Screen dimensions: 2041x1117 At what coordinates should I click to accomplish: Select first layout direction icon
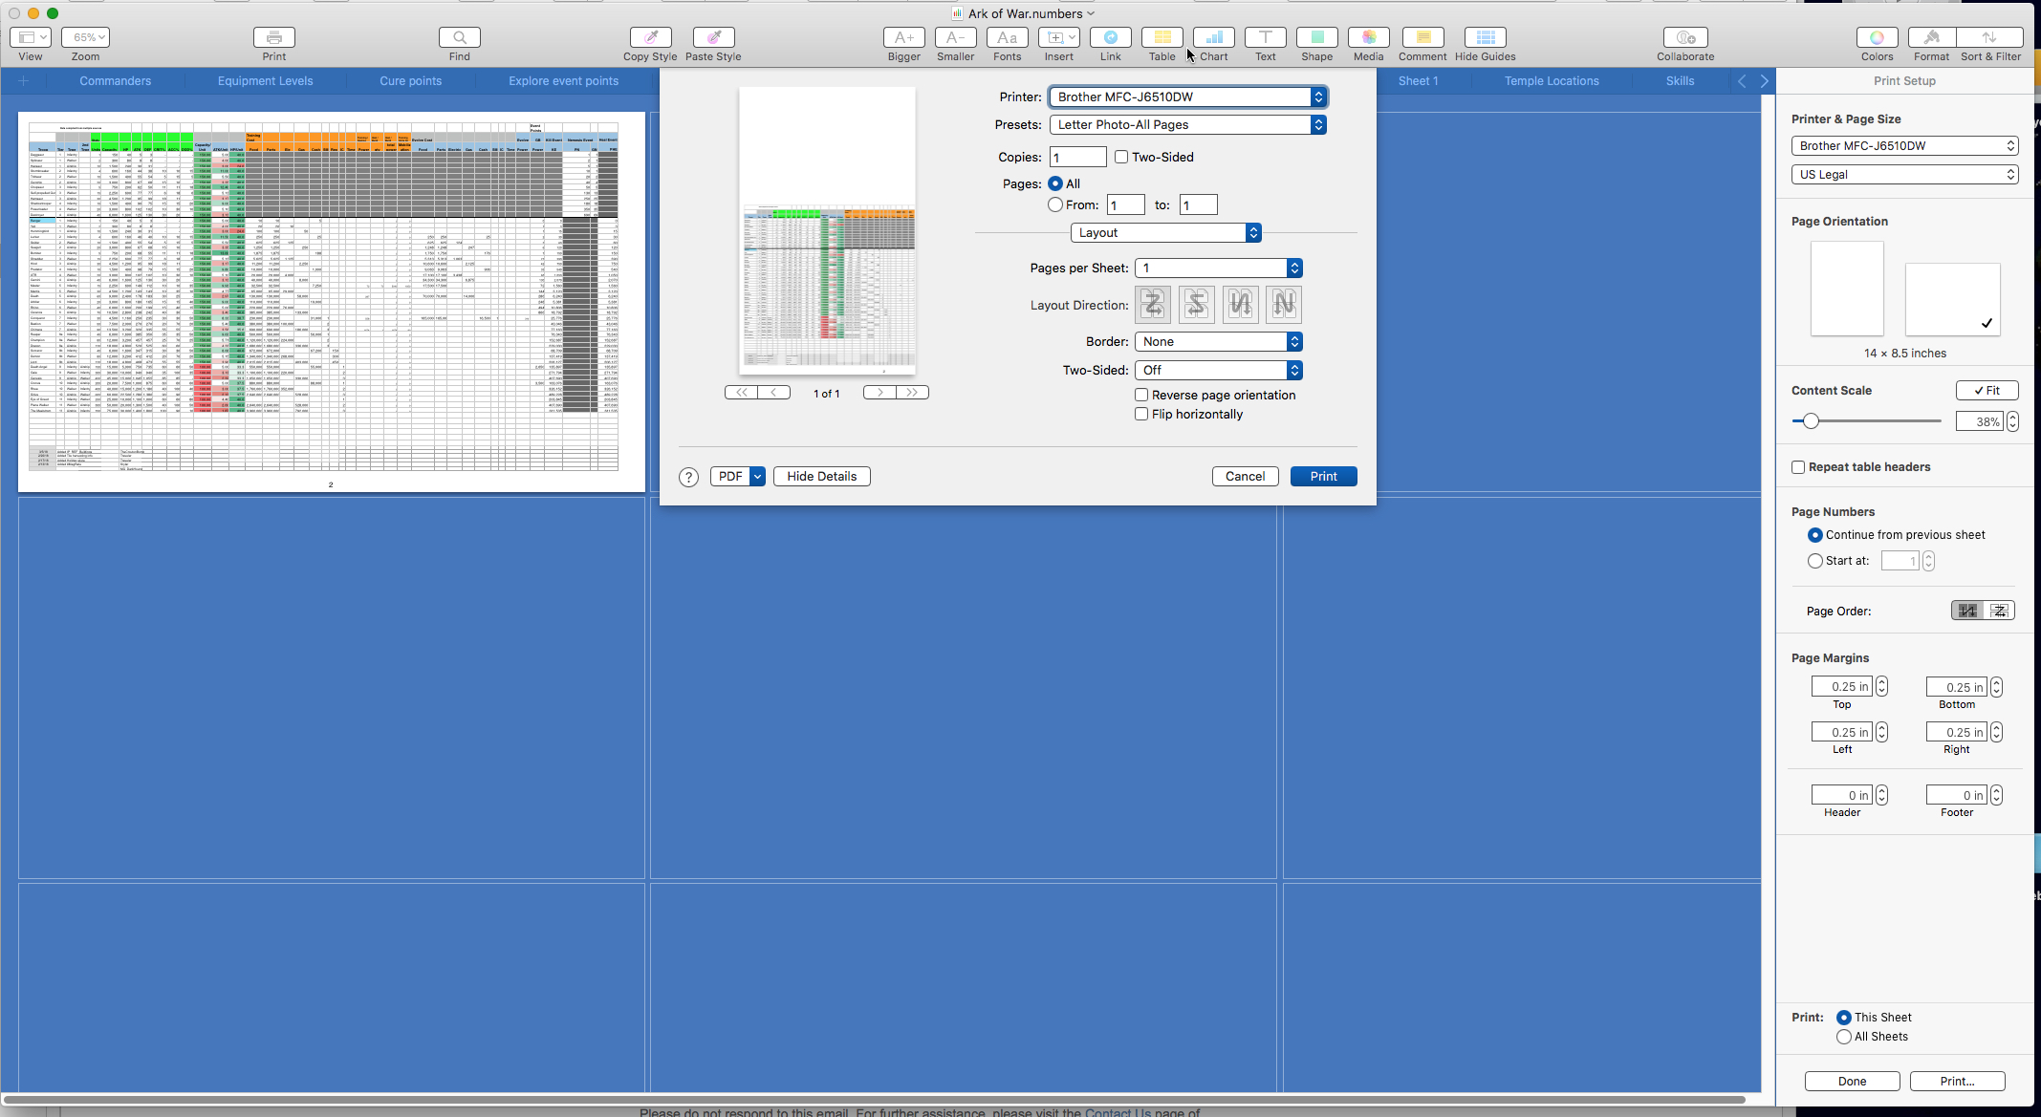click(x=1153, y=305)
